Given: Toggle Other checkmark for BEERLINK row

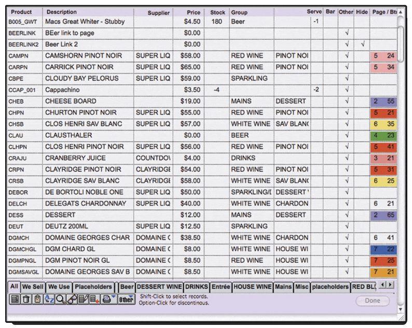Looking at the screenshot, I should [x=346, y=33].
